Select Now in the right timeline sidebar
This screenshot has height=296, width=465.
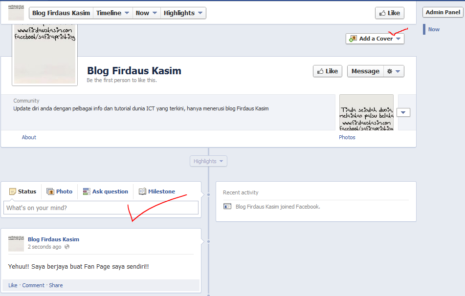click(x=434, y=29)
